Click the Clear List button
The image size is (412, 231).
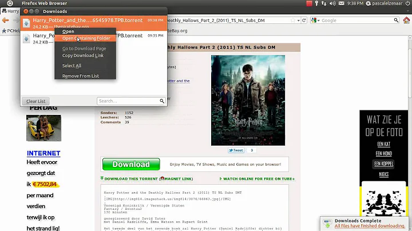click(35, 101)
